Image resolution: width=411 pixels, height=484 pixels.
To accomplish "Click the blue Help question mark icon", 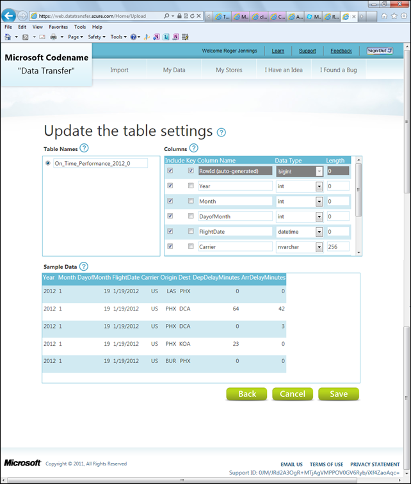I will coord(133,37).
